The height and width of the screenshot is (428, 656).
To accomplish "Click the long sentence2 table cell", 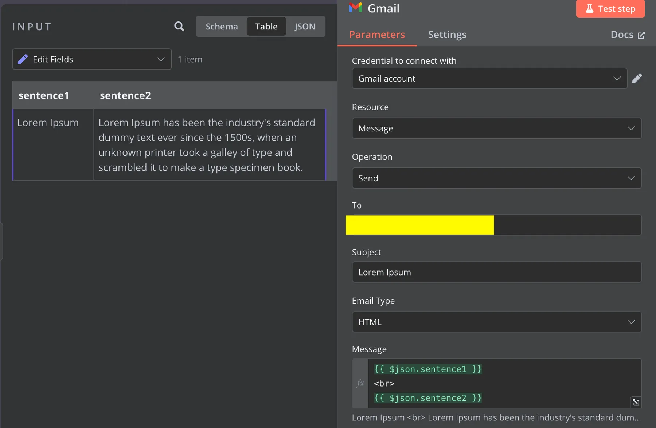I will coord(209,144).
